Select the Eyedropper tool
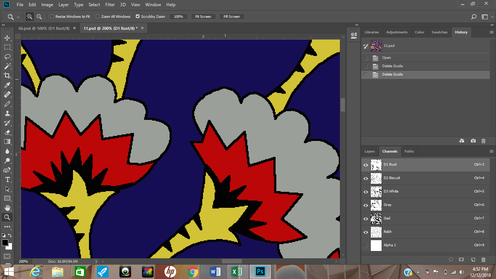This screenshot has height=279, width=496. pos(7,85)
